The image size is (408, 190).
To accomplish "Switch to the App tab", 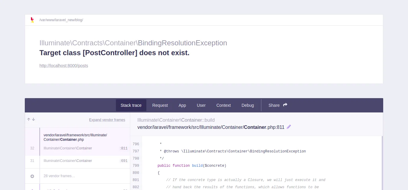I will click(x=182, y=105).
